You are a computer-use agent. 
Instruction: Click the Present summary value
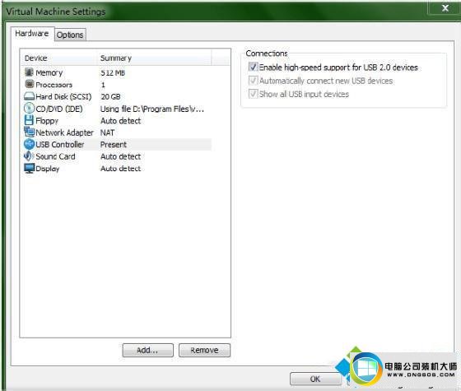(x=114, y=144)
